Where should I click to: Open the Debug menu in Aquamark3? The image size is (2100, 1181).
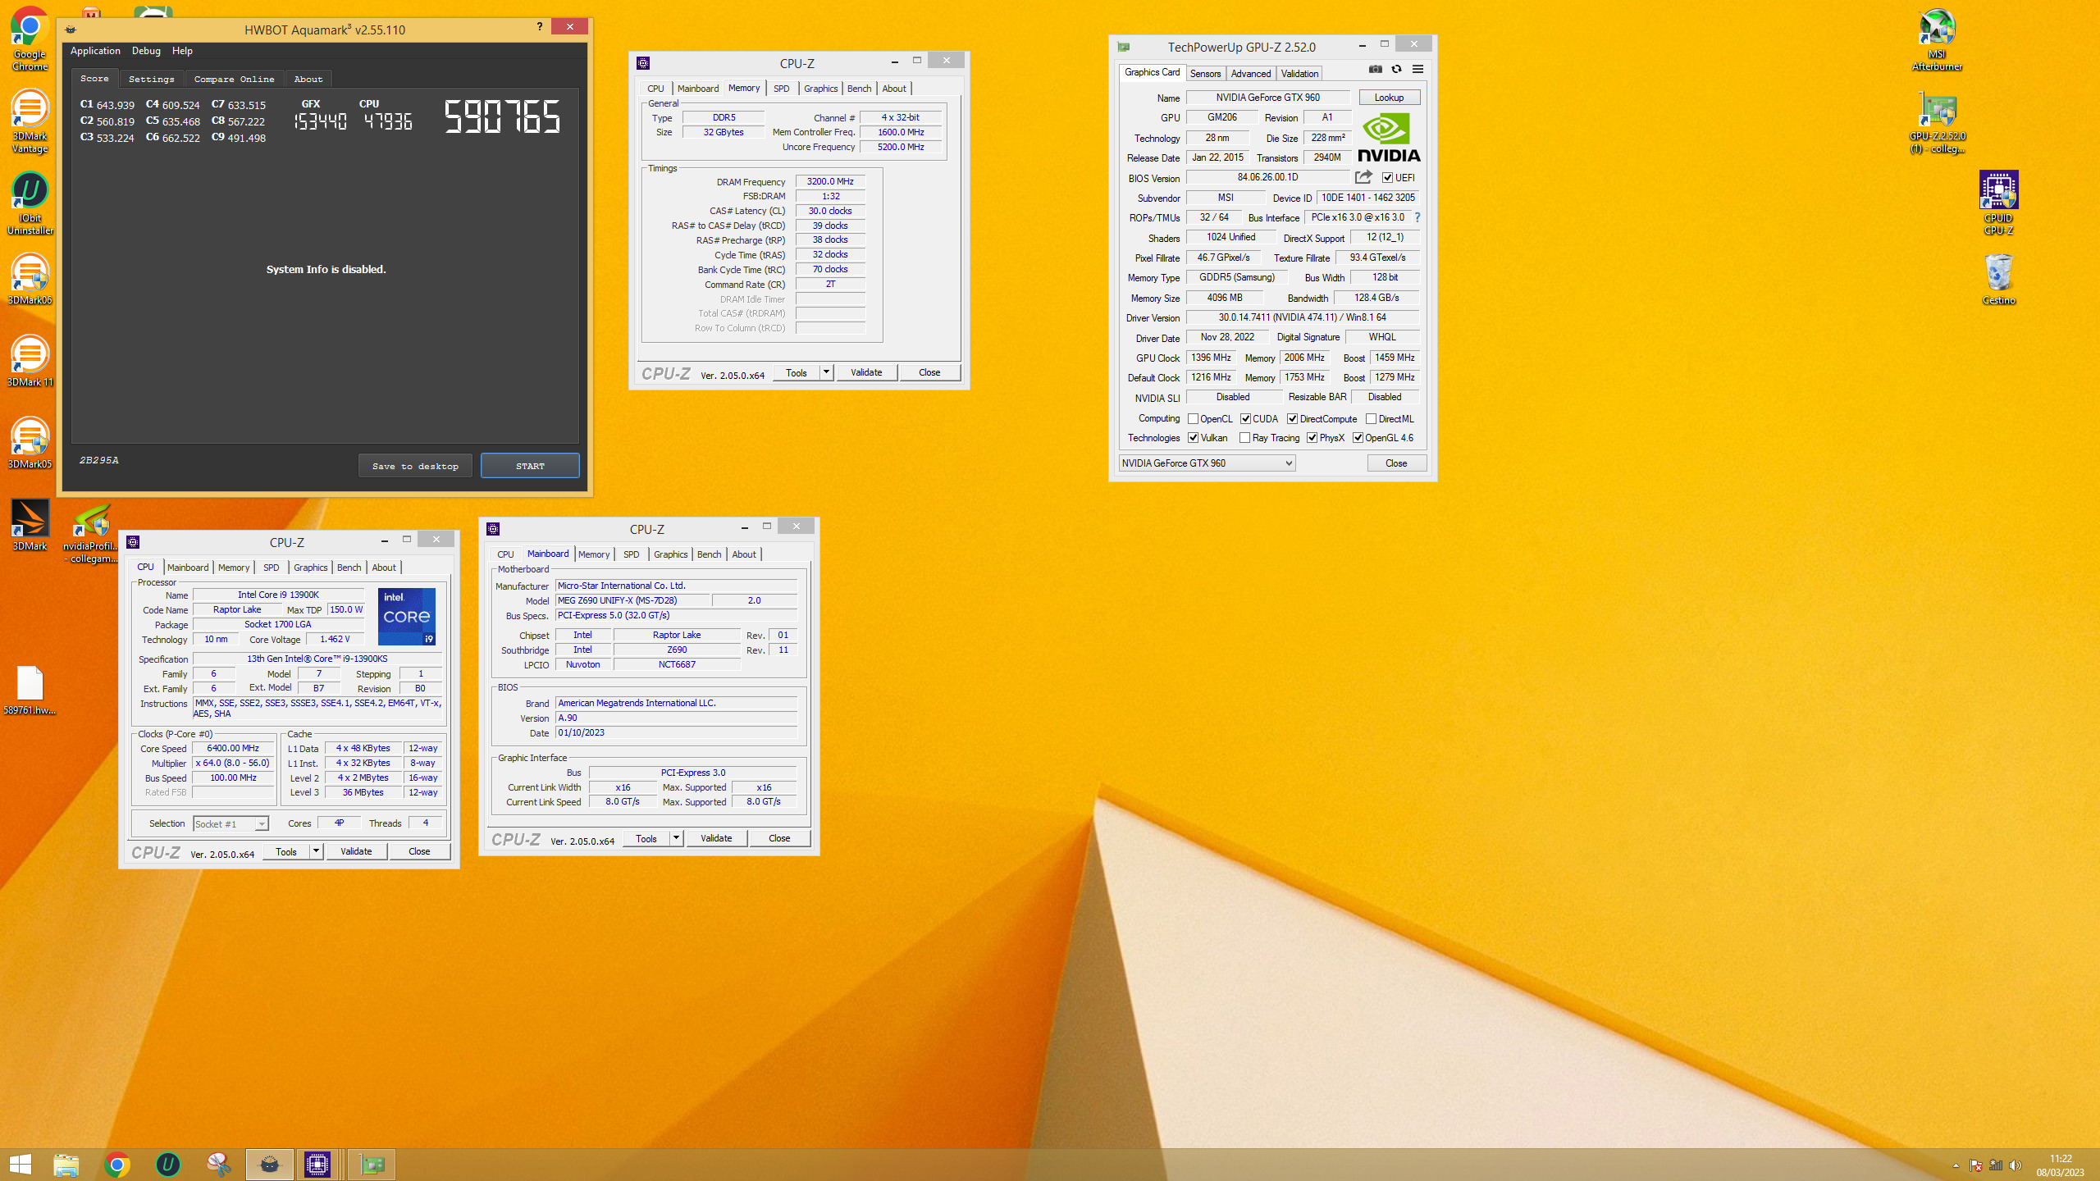tap(146, 51)
